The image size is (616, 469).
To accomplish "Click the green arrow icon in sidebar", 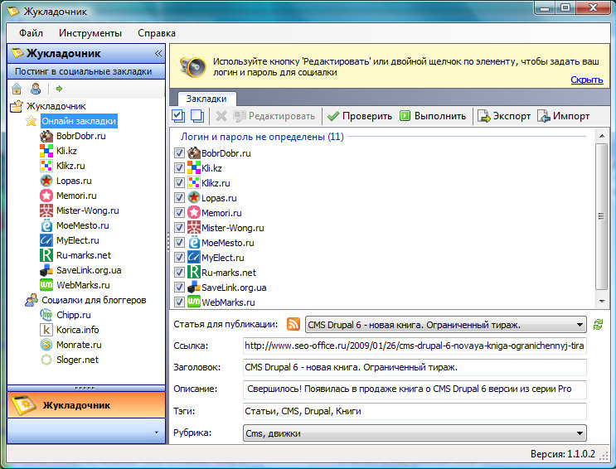I will click(60, 89).
